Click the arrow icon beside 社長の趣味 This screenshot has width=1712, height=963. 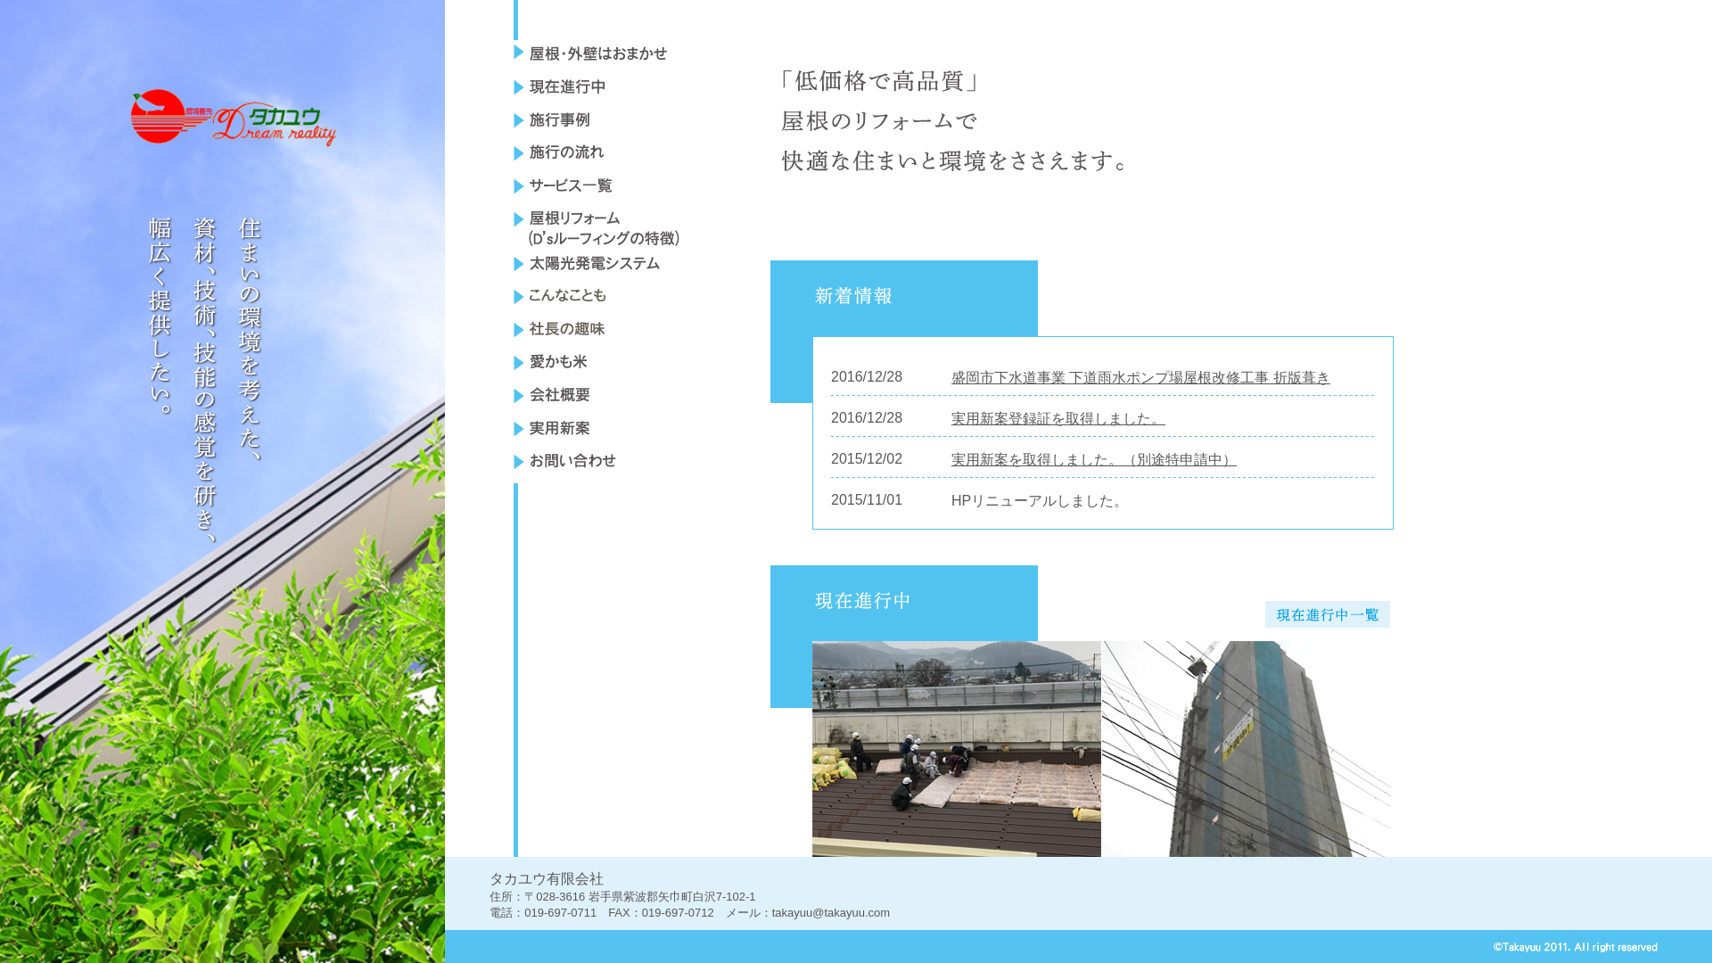point(517,329)
